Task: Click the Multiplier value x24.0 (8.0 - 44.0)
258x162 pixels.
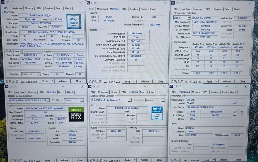Action: [x=31, y=59]
